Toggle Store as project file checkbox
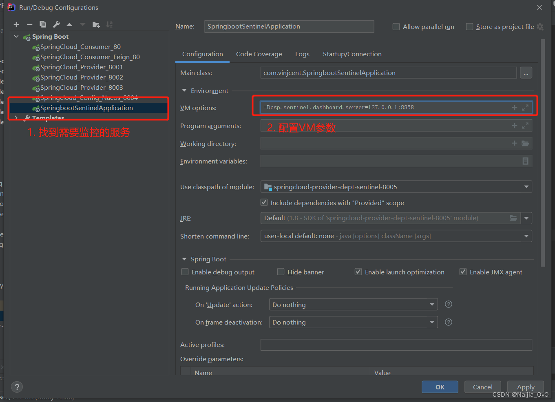This screenshot has height=402, width=555. pos(469,27)
